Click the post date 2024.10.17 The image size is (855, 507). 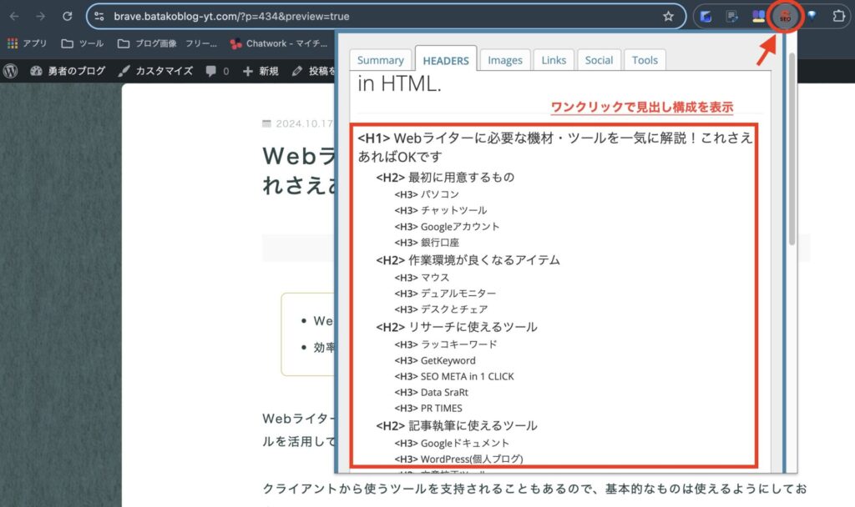click(x=298, y=123)
